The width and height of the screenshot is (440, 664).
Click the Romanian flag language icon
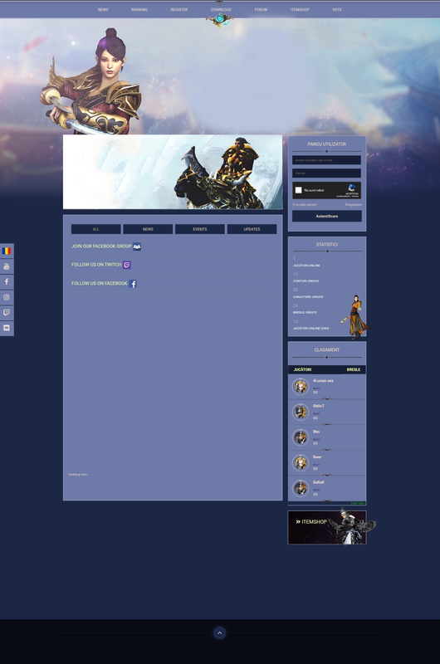(x=7, y=251)
